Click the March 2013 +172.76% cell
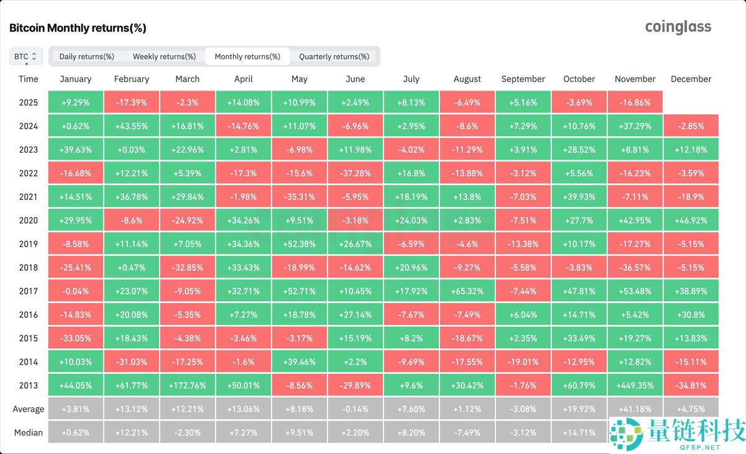This screenshot has width=746, height=454. coord(187,385)
